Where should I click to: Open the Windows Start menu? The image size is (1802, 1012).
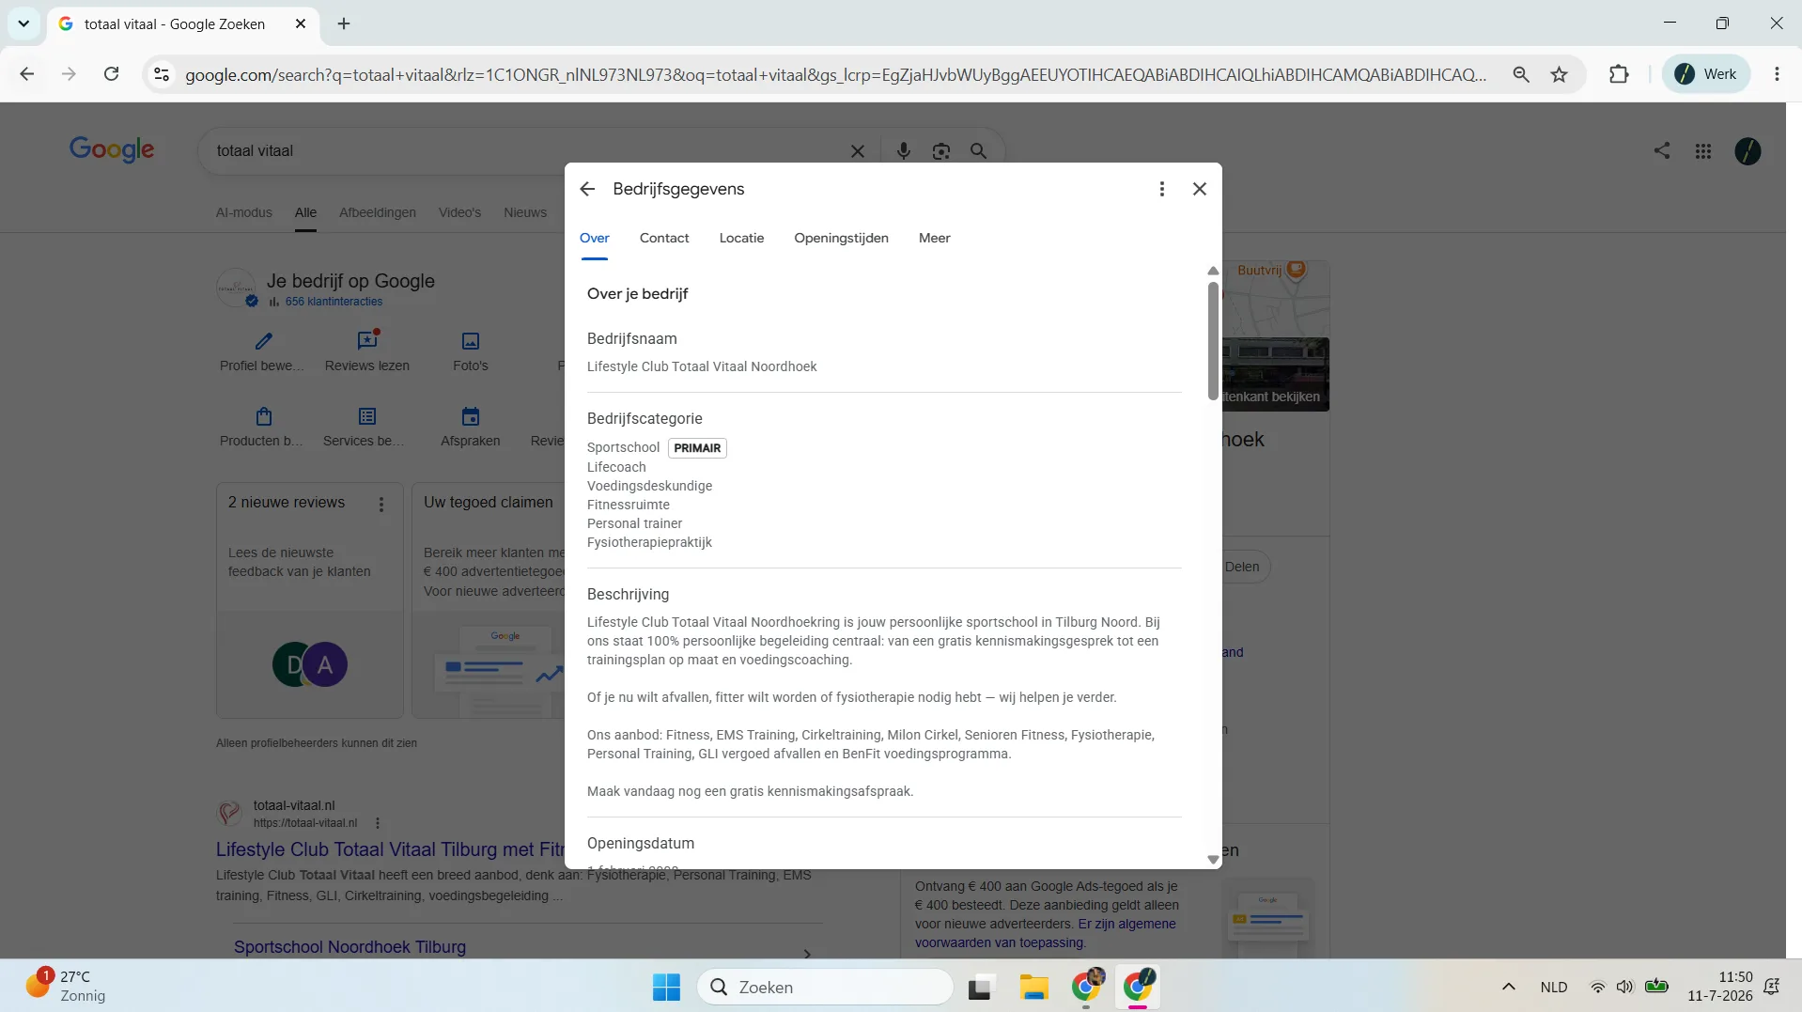(x=666, y=987)
